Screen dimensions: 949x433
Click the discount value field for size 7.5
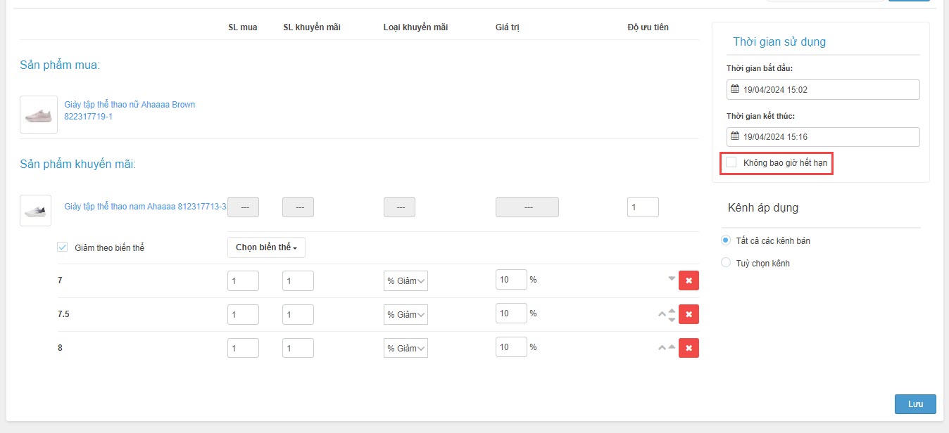(x=511, y=314)
